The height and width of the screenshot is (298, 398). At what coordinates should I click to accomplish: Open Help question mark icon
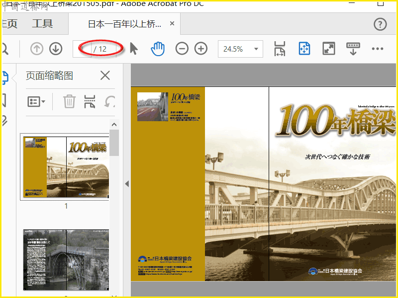pyautogui.click(x=380, y=24)
